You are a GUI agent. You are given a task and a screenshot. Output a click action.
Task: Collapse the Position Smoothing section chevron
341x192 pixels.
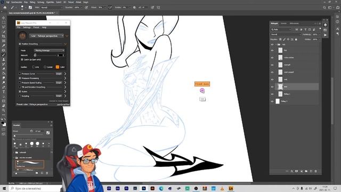[x=65, y=44]
